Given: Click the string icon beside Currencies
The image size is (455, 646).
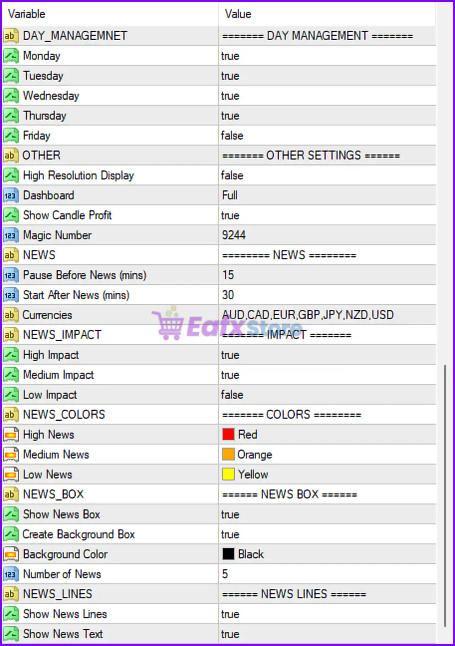Looking at the screenshot, I should pyautogui.click(x=11, y=315).
